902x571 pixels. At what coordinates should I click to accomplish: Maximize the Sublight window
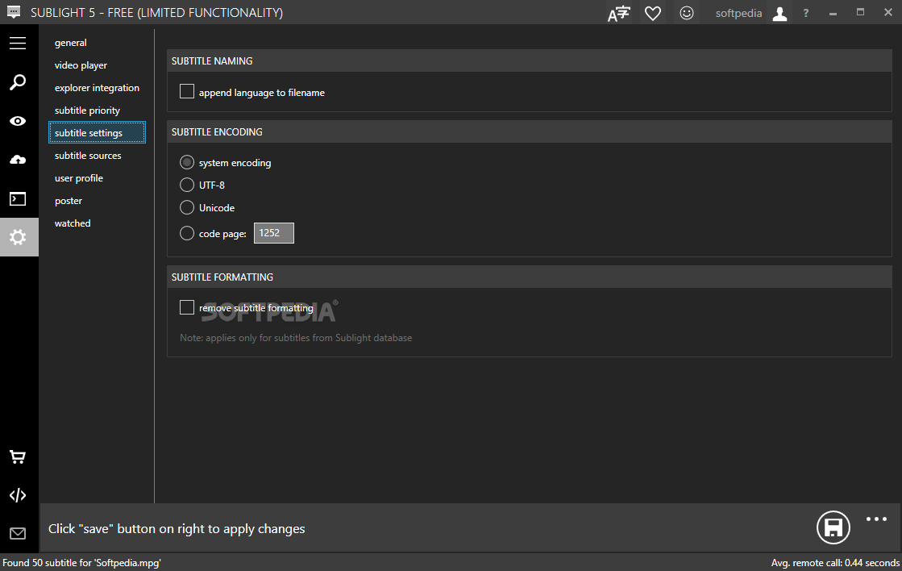click(x=861, y=12)
